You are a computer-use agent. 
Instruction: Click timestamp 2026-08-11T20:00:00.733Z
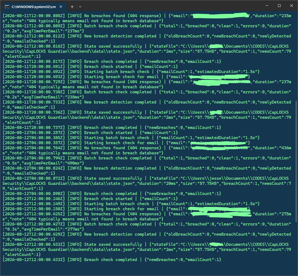click(34, 102)
